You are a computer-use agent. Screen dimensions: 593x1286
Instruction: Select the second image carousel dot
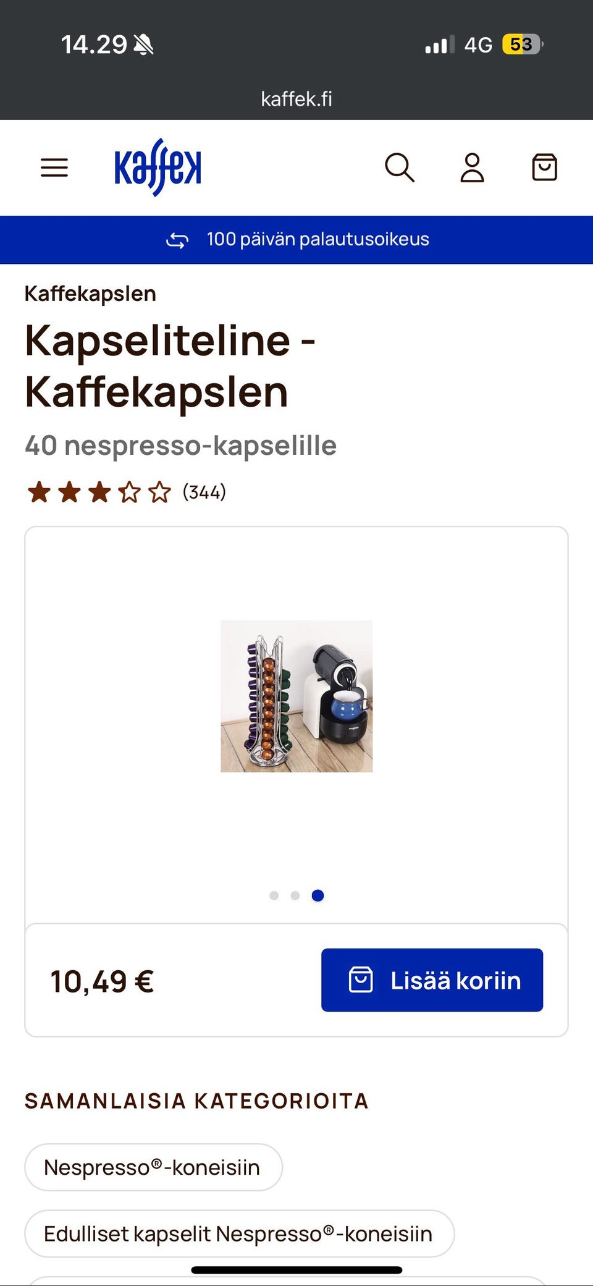[295, 895]
